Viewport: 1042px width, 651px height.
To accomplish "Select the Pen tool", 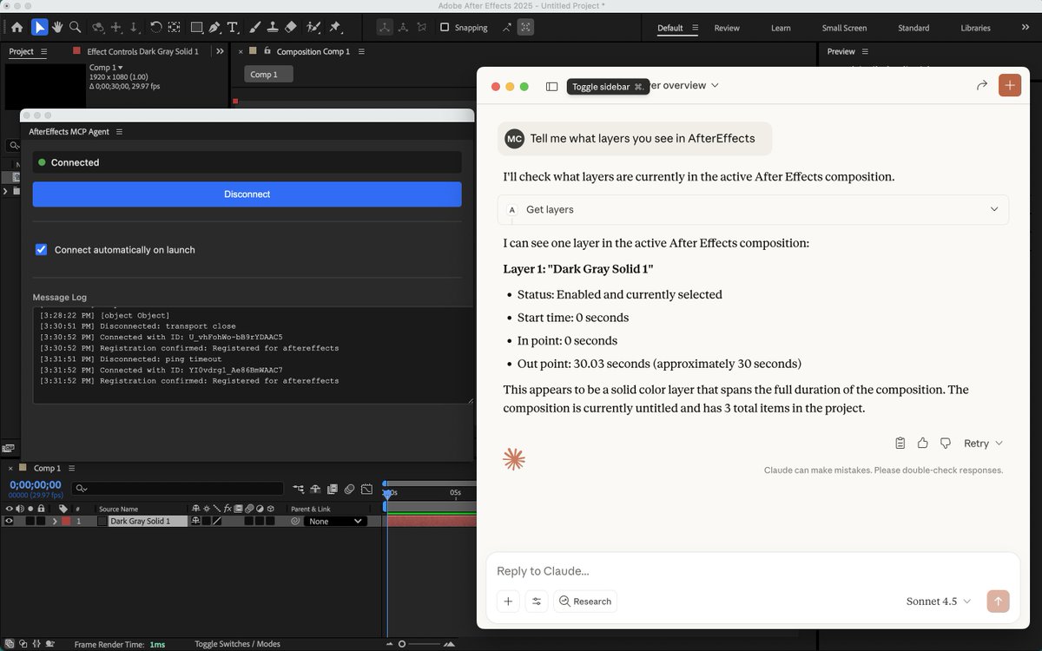I will pyautogui.click(x=214, y=28).
